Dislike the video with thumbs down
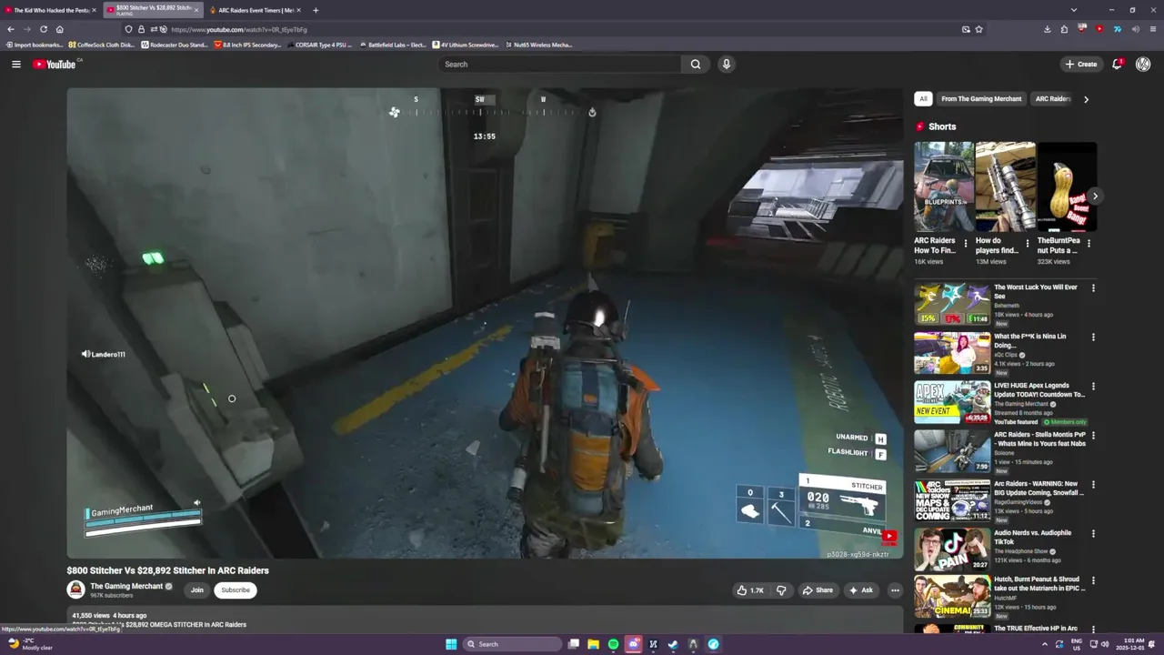Screen dimensions: 1164x655 point(781,590)
